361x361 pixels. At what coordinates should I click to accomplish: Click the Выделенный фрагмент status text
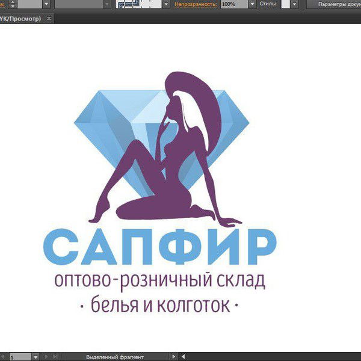[x=115, y=357]
